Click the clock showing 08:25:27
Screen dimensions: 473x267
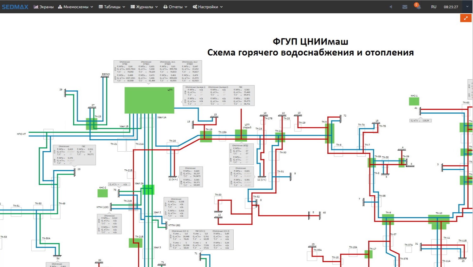(451, 7)
